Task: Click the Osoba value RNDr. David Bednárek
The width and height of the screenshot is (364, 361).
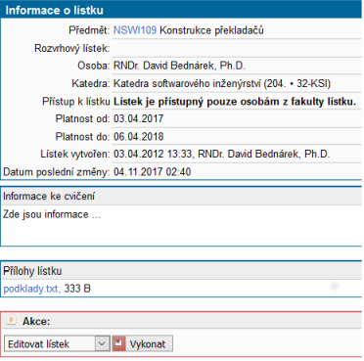Action: pos(179,66)
